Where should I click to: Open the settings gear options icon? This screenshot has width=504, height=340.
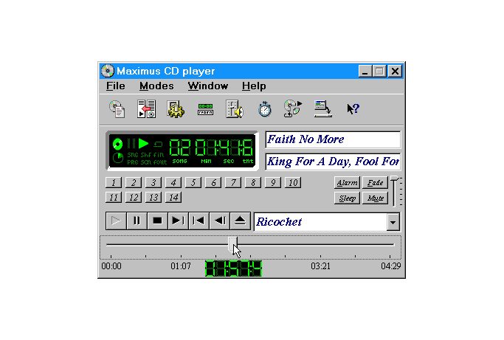pyautogui.click(x=176, y=109)
